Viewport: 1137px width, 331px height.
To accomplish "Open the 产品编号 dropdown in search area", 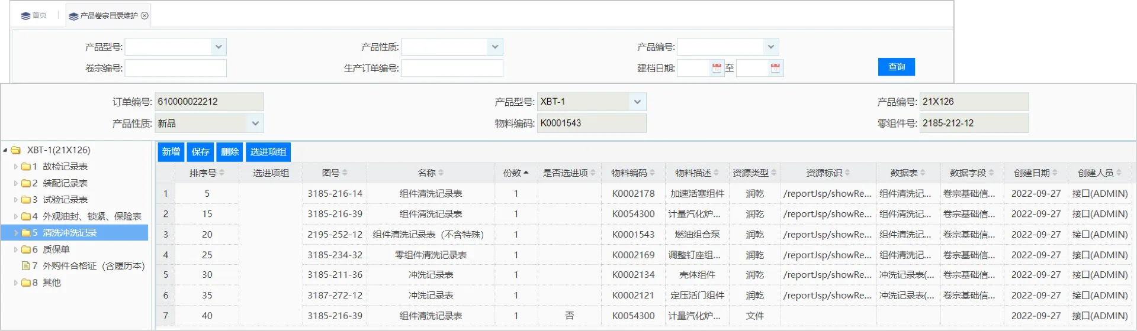I will click(770, 47).
